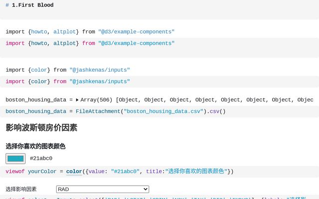Click howto in the d3 import output
The width and height of the screenshot is (319, 199).
click(39, 32)
